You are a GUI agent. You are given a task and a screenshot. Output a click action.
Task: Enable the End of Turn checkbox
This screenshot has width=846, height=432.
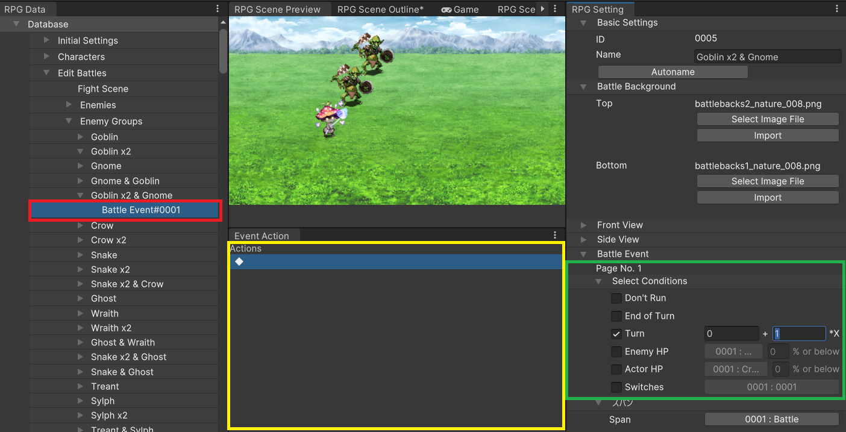point(616,316)
